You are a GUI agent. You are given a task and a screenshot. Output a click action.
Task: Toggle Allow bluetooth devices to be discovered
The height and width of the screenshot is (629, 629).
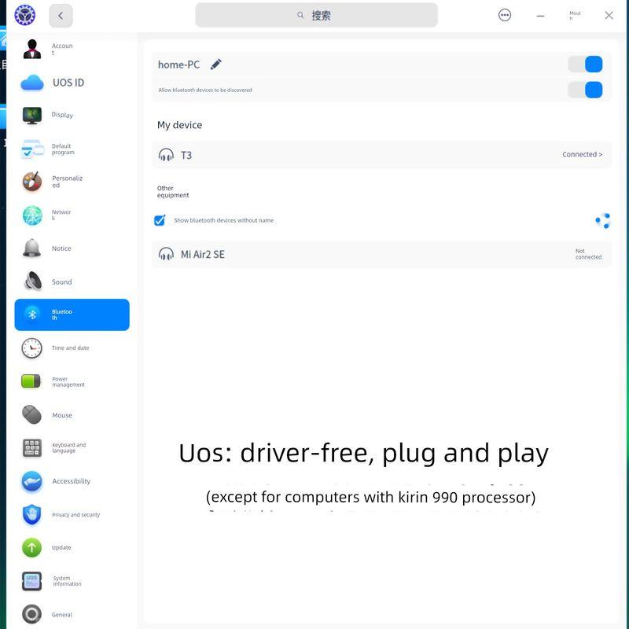click(x=585, y=90)
